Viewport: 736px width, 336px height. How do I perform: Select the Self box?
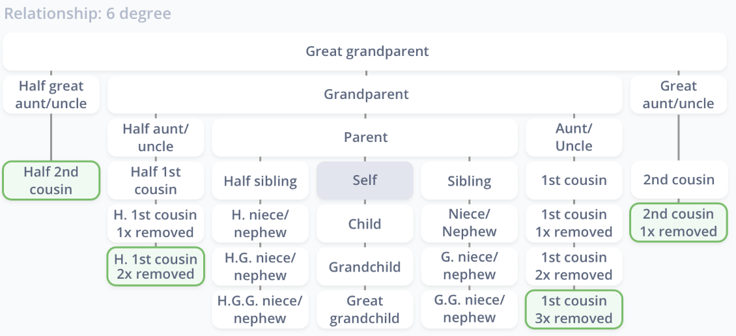[365, 180]
